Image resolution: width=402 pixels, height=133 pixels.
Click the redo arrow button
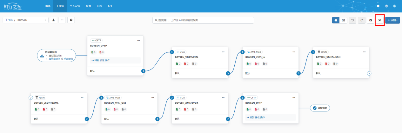[361, 20]
